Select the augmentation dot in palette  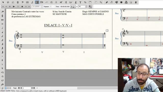point(2,56)
